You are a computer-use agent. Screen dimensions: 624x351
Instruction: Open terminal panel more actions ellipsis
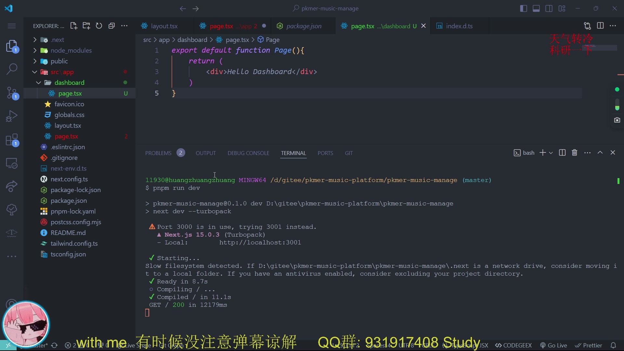[x=587, y=153]
